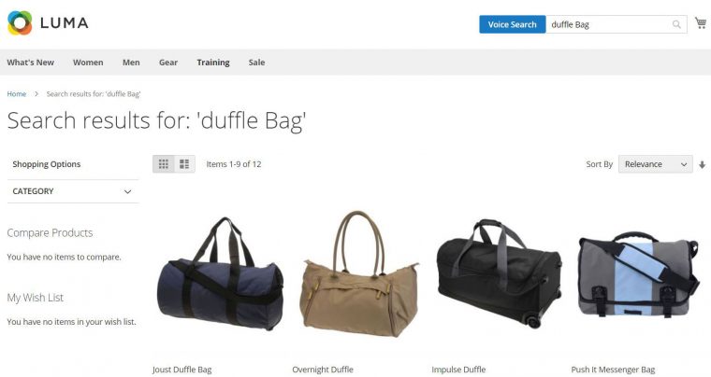Image resolution: width=711 pixels, height=377 pixels.
Task: Open the shopping cart icon
Action: (701, 23)
